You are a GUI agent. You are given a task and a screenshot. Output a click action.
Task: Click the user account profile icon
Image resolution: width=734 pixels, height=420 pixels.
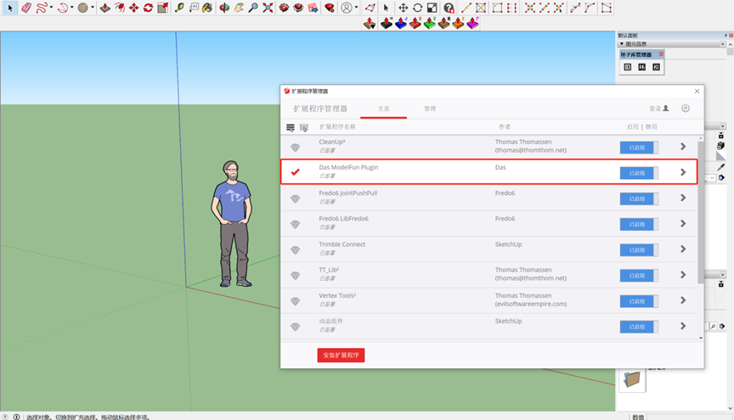[347, 8]
